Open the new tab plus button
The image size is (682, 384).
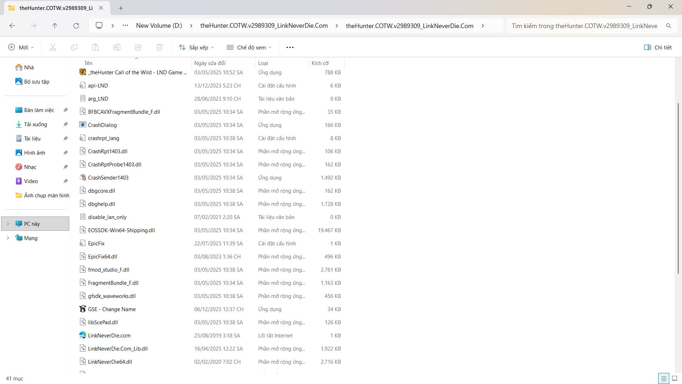click(x=121, y=8)
